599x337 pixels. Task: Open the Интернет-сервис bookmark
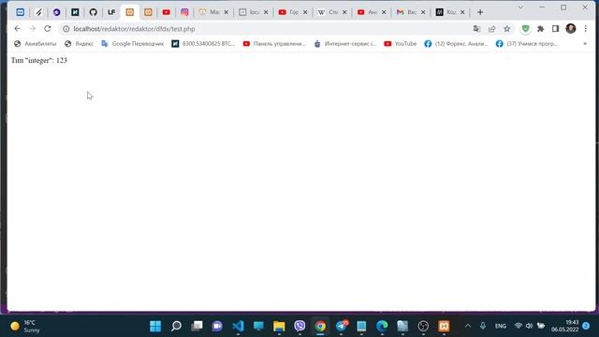click(x=345, y=44)
